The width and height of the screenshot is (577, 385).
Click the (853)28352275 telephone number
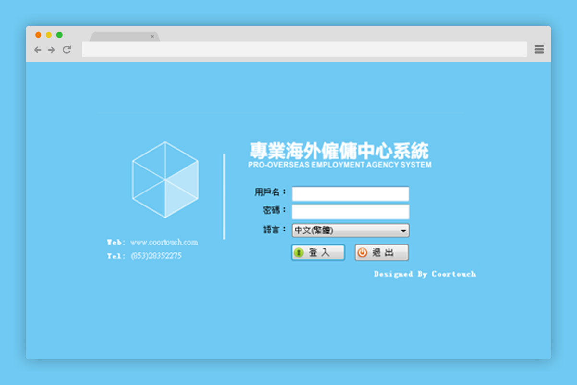(156, 256)
